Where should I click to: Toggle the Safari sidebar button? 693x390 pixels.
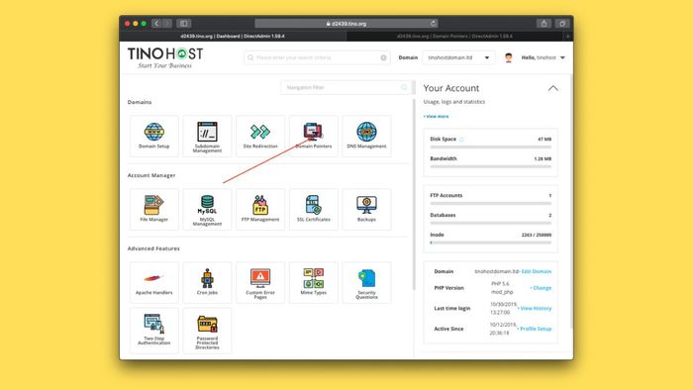coord(184,24)
